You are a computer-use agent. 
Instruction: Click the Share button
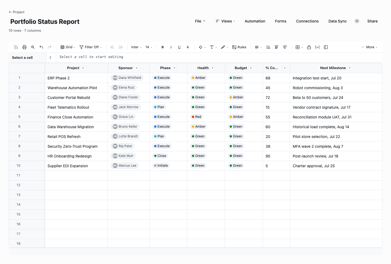(373, 21)
